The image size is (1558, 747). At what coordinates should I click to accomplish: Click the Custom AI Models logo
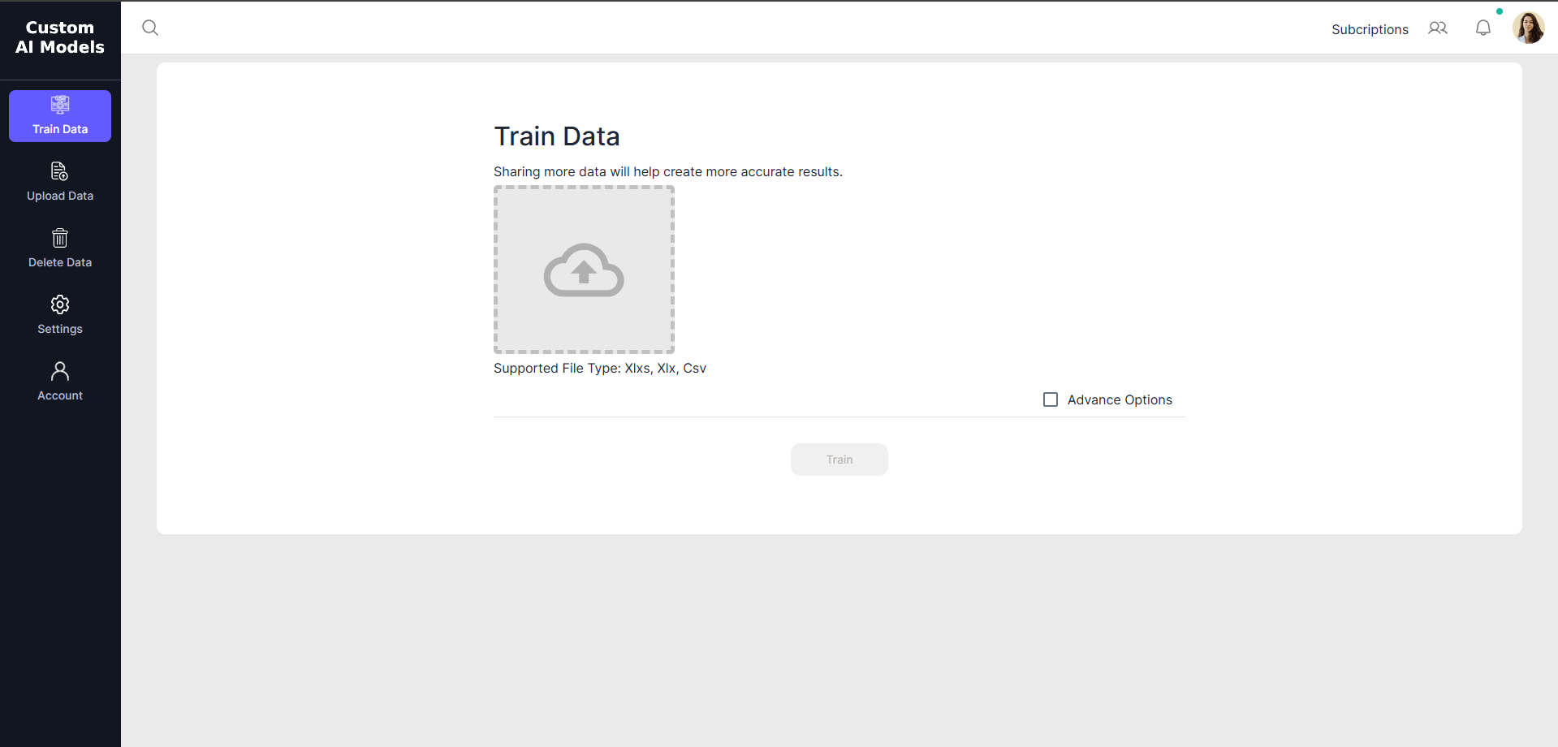(60, 37)
